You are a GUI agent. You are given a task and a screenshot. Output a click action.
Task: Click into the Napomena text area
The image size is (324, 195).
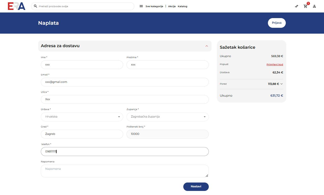click(125, 171)
